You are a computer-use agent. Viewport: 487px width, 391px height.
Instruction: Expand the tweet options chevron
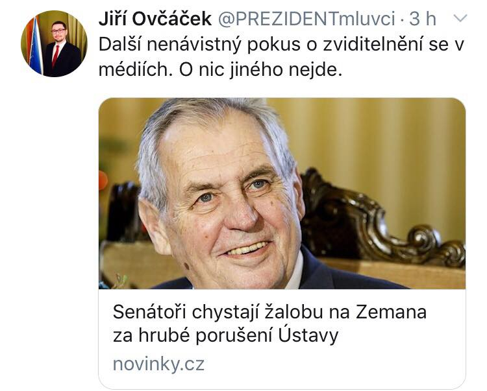[x=460, y=18]
